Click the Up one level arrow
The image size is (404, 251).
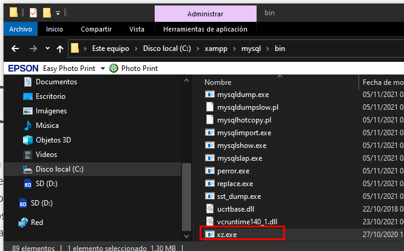pos(59,49)
